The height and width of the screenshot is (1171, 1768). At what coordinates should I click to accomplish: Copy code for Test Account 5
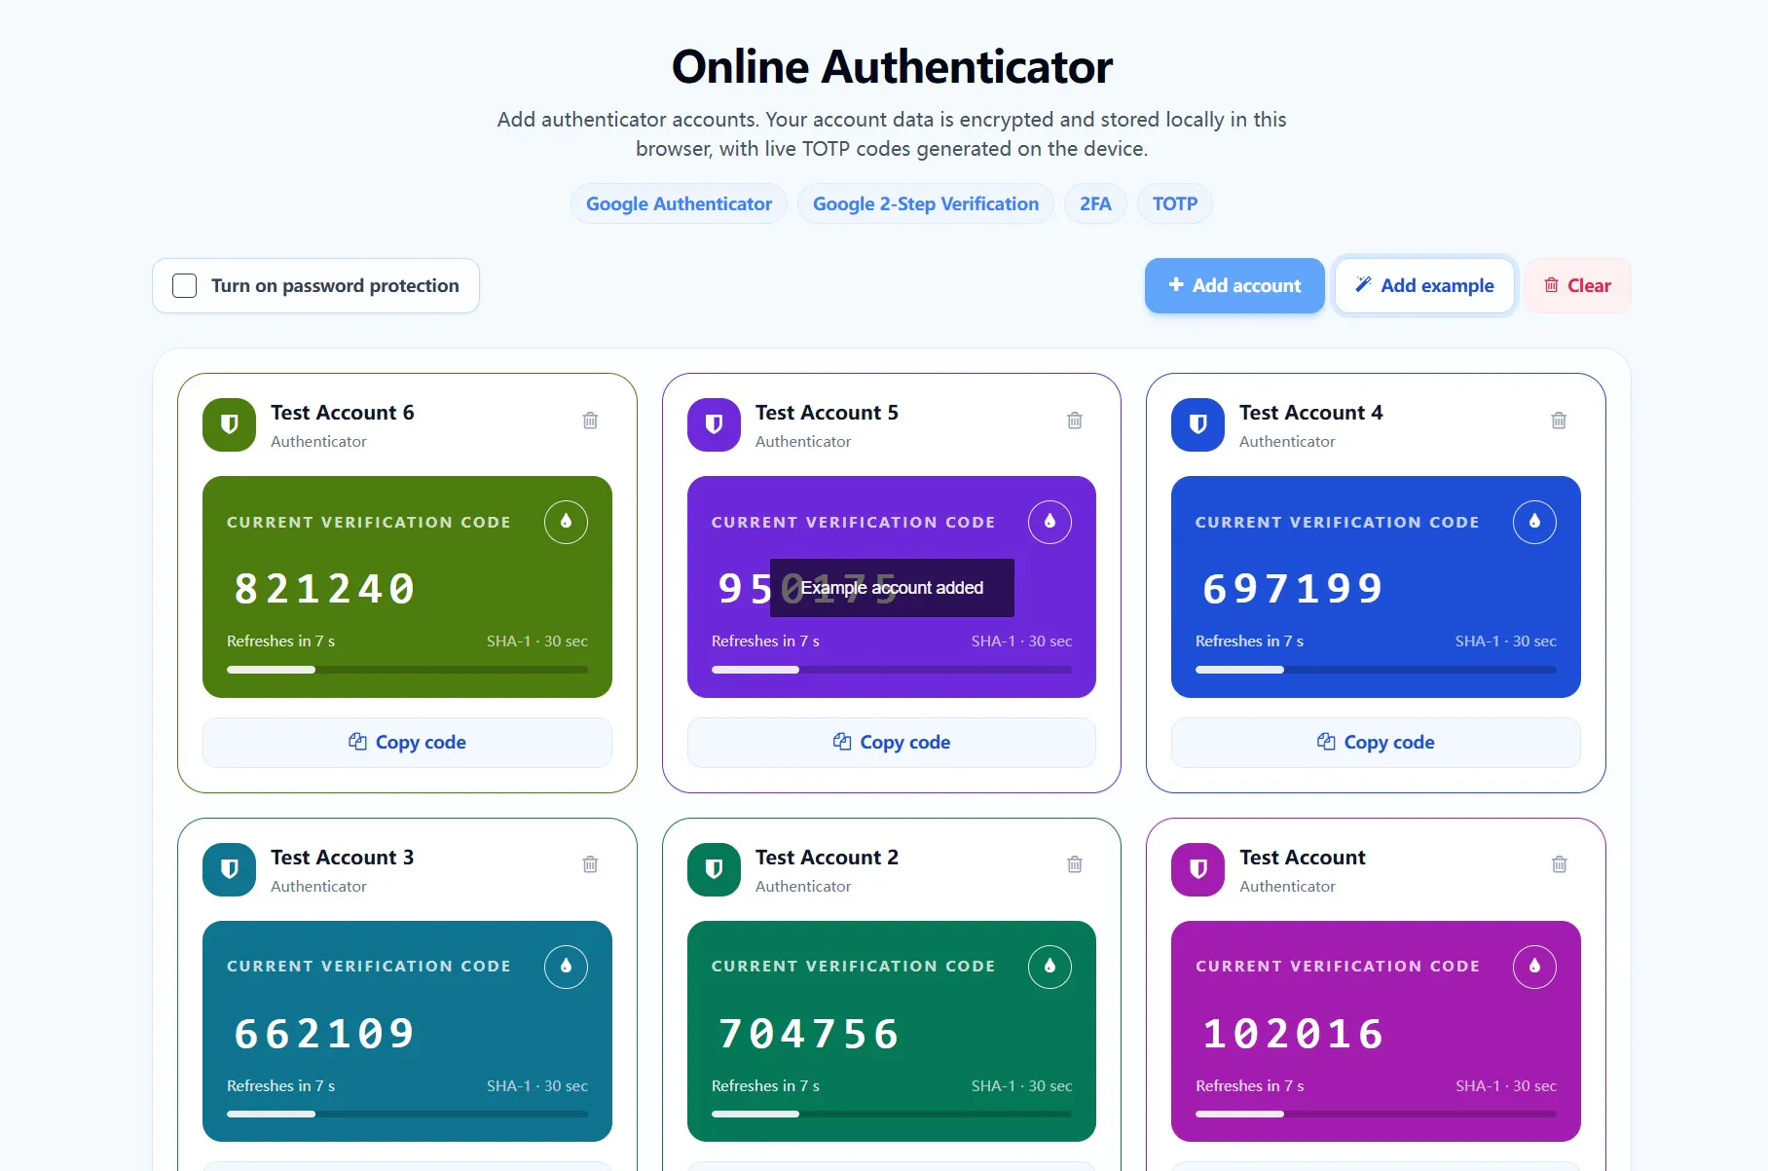click(892, 743)
